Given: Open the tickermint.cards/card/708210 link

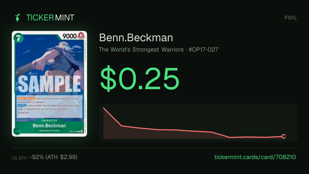Looking at the screenshot, I should tap(255, 157).
